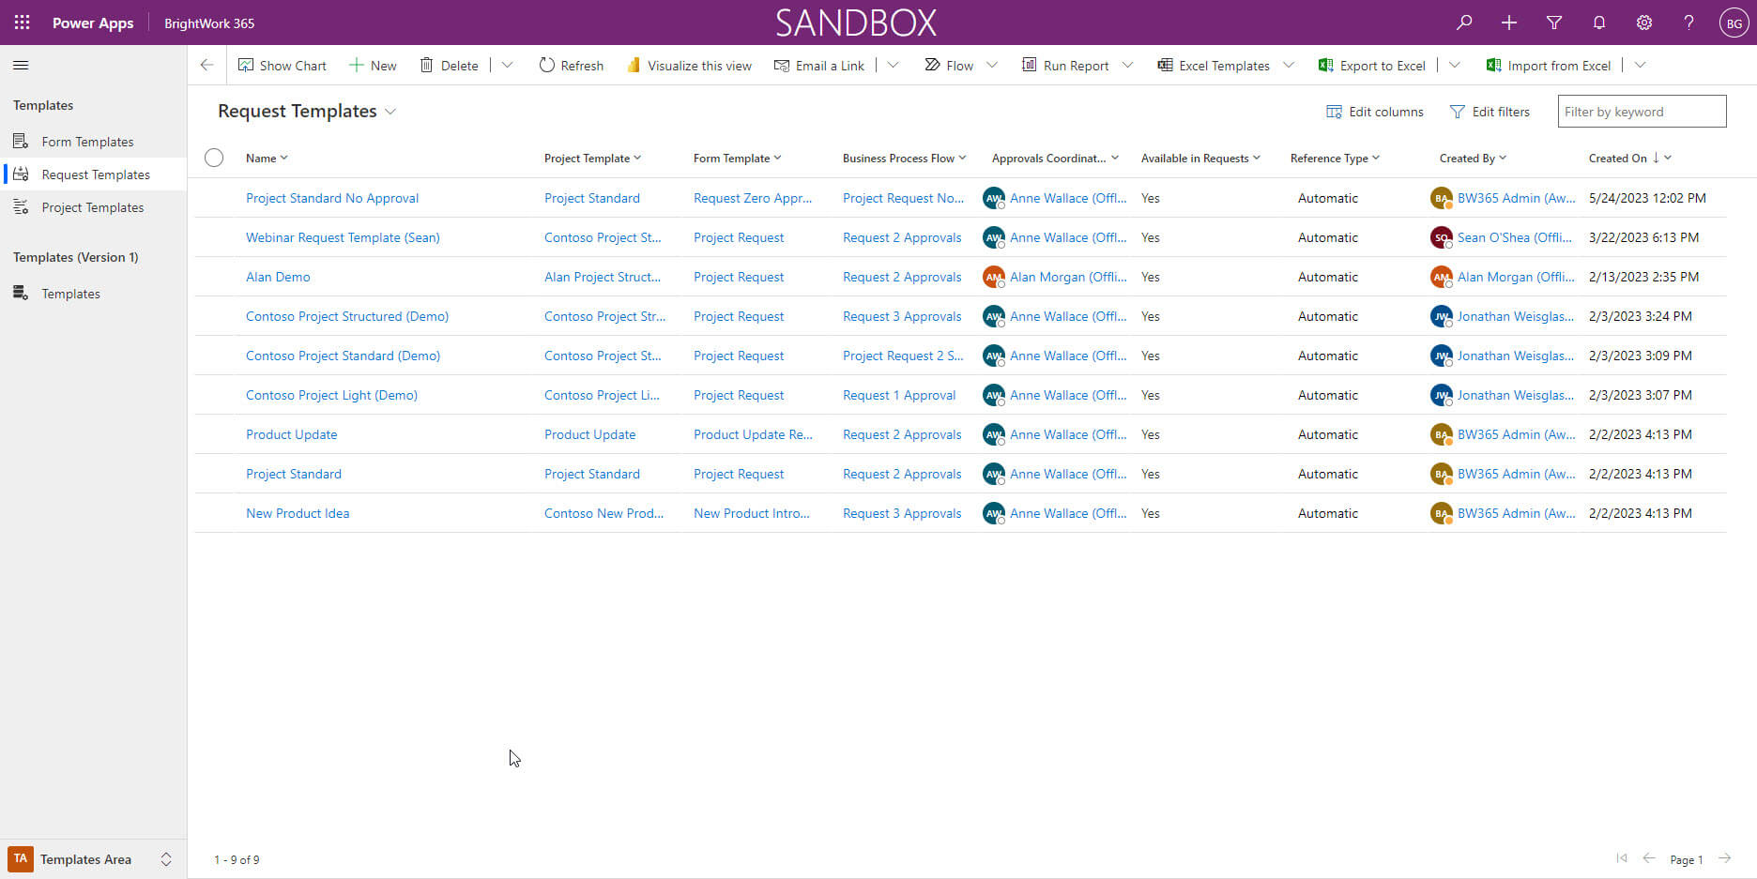Toggle the select all rows circle
This screenshot has height=879, width=1757.
[x=214, y=158]
